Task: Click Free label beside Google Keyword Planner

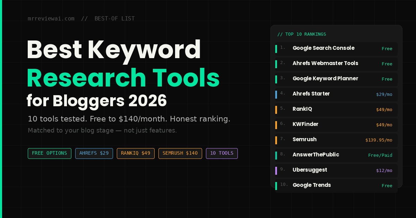Action: pos(387,79)
